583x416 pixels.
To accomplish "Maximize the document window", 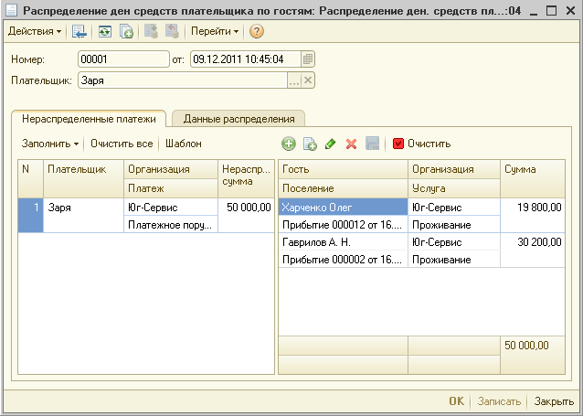I will click(552, 11).
